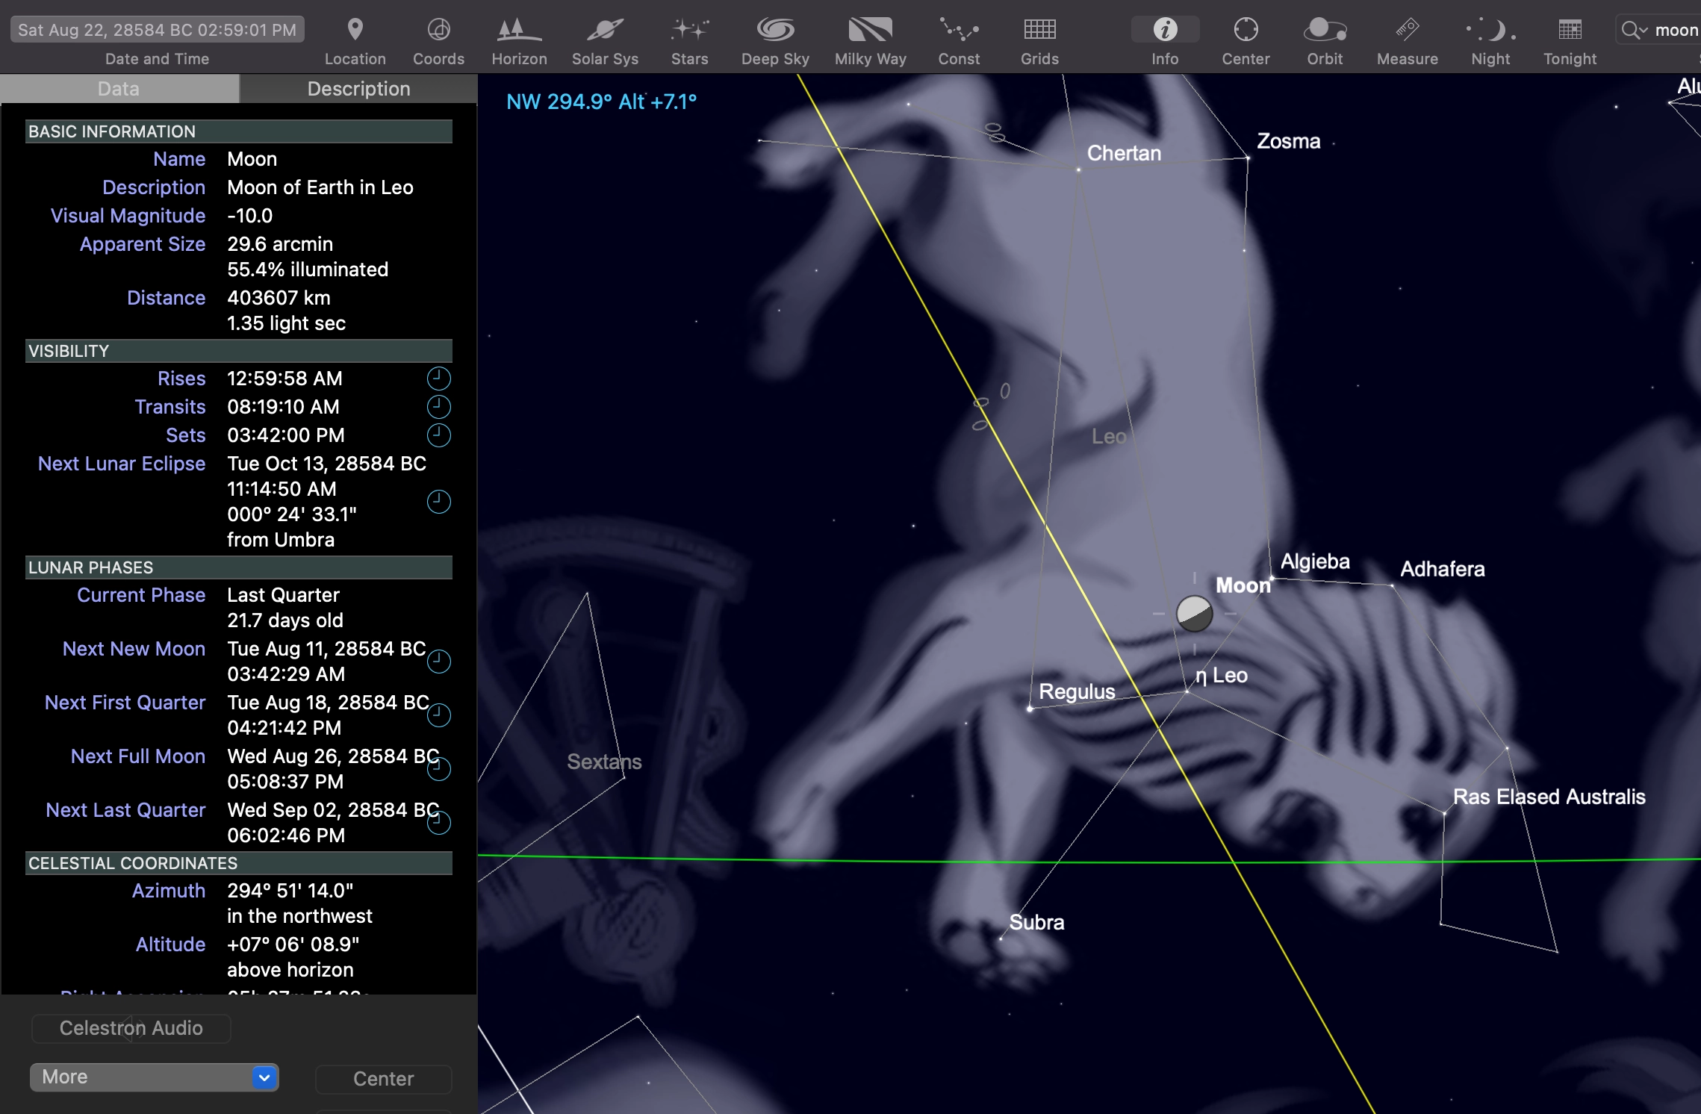This screenshot has width=1701, height=1114.
Task: Open the More dropdown menu
Action: point(155,1077)
